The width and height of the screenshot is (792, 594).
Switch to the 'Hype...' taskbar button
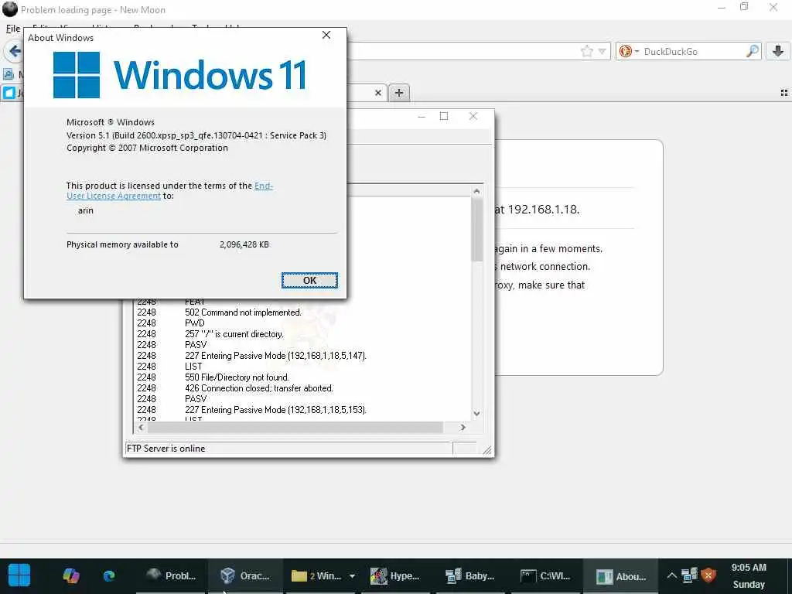[395, 575]
